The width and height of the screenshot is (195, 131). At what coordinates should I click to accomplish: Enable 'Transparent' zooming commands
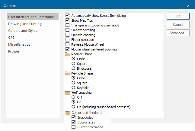[x=68, y=25]
